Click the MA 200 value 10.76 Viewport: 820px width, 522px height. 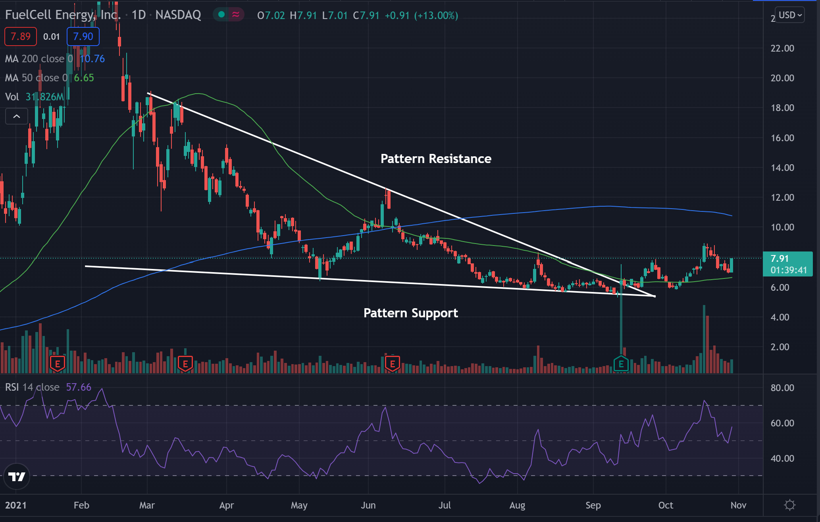point(92,59)
